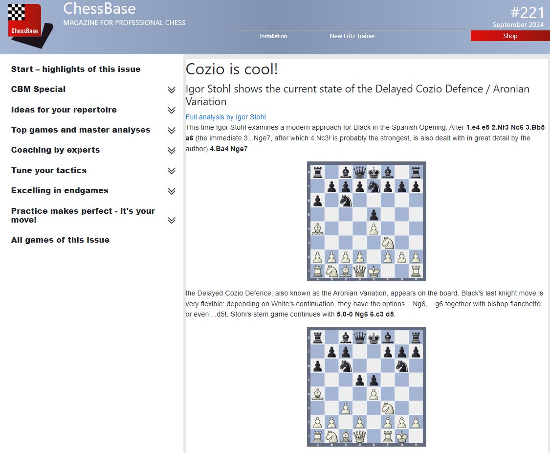Click Excelling in endgames label
The image size is (550, 453).
60,190
